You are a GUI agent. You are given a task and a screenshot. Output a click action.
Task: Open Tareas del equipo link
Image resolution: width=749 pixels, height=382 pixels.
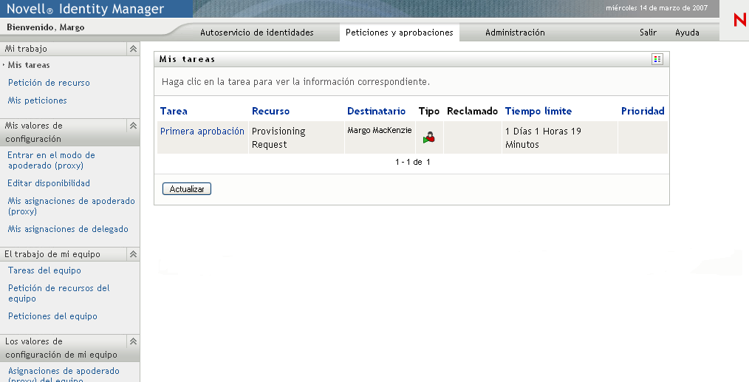44,270
